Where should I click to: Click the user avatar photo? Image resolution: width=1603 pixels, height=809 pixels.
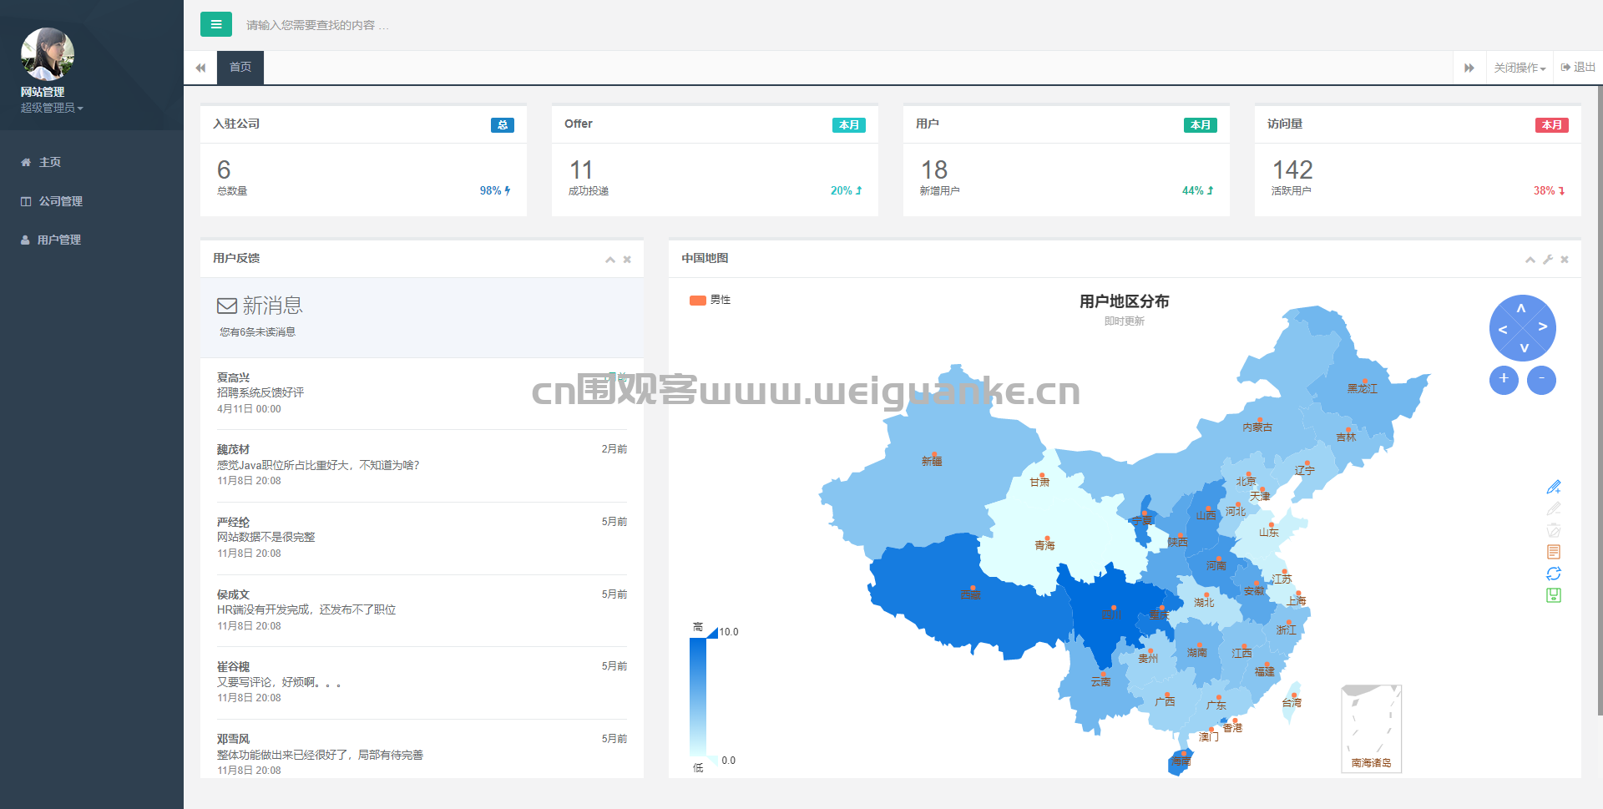pyautogui.click(x=48, y=54)
